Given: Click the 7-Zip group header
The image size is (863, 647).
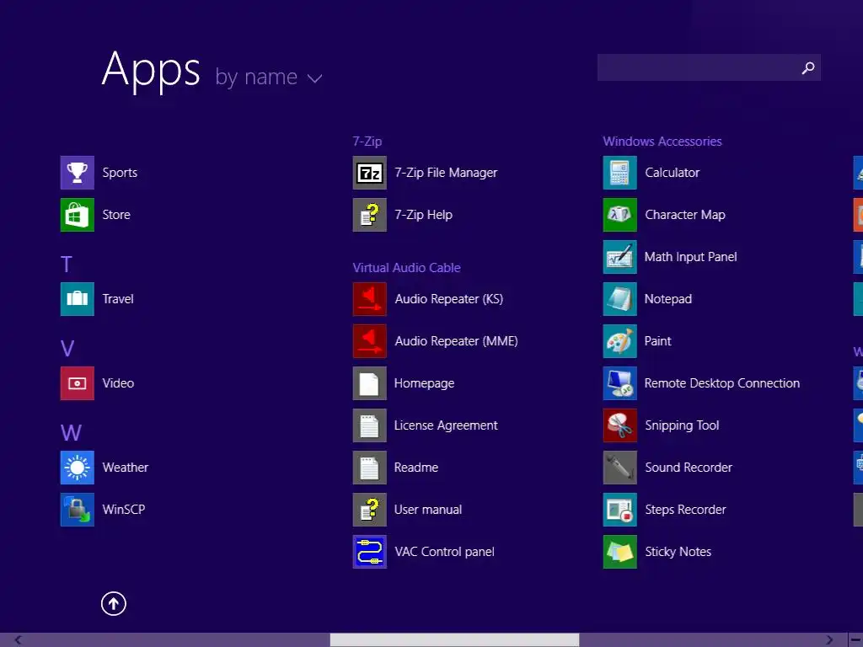Looking at the screenshot, I should tap(367, 142).
